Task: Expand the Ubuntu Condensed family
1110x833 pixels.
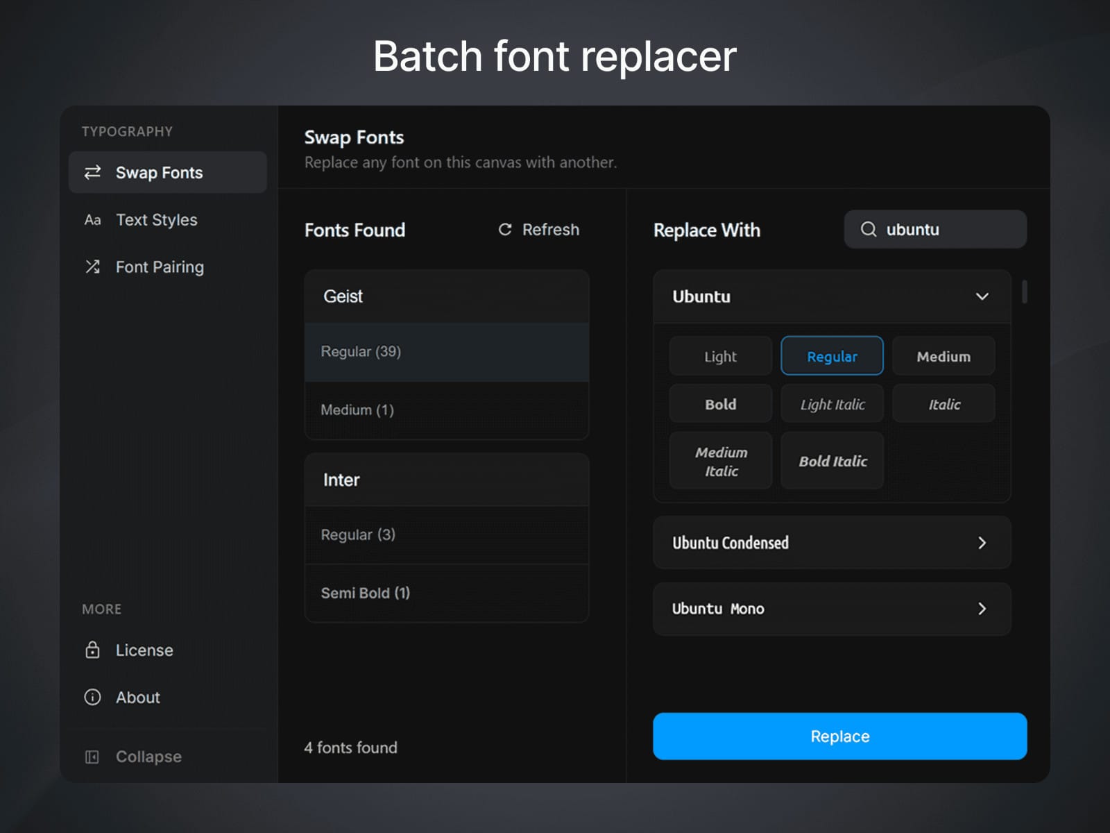Action: pos(832,543)
